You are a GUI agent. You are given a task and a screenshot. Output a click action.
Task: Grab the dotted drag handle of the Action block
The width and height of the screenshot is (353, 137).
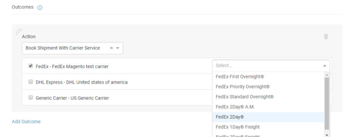click(x=19, y=32)
